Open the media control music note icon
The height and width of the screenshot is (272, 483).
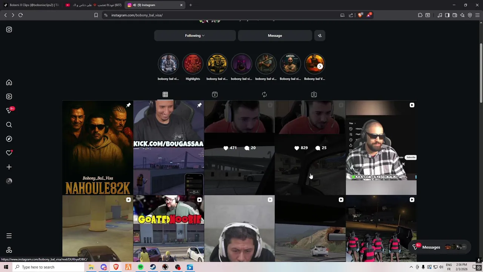point(440,15)
